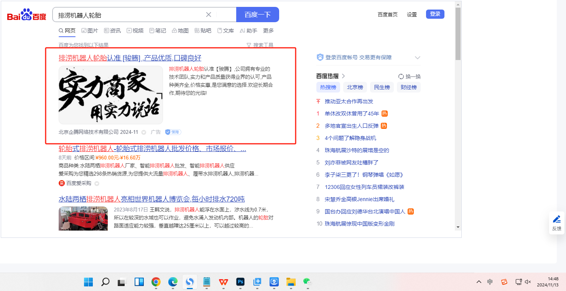Go to the 贴吧 tab
Image resolution: width=566 pixels, height=291 pixels.
[x=203, y=31]
